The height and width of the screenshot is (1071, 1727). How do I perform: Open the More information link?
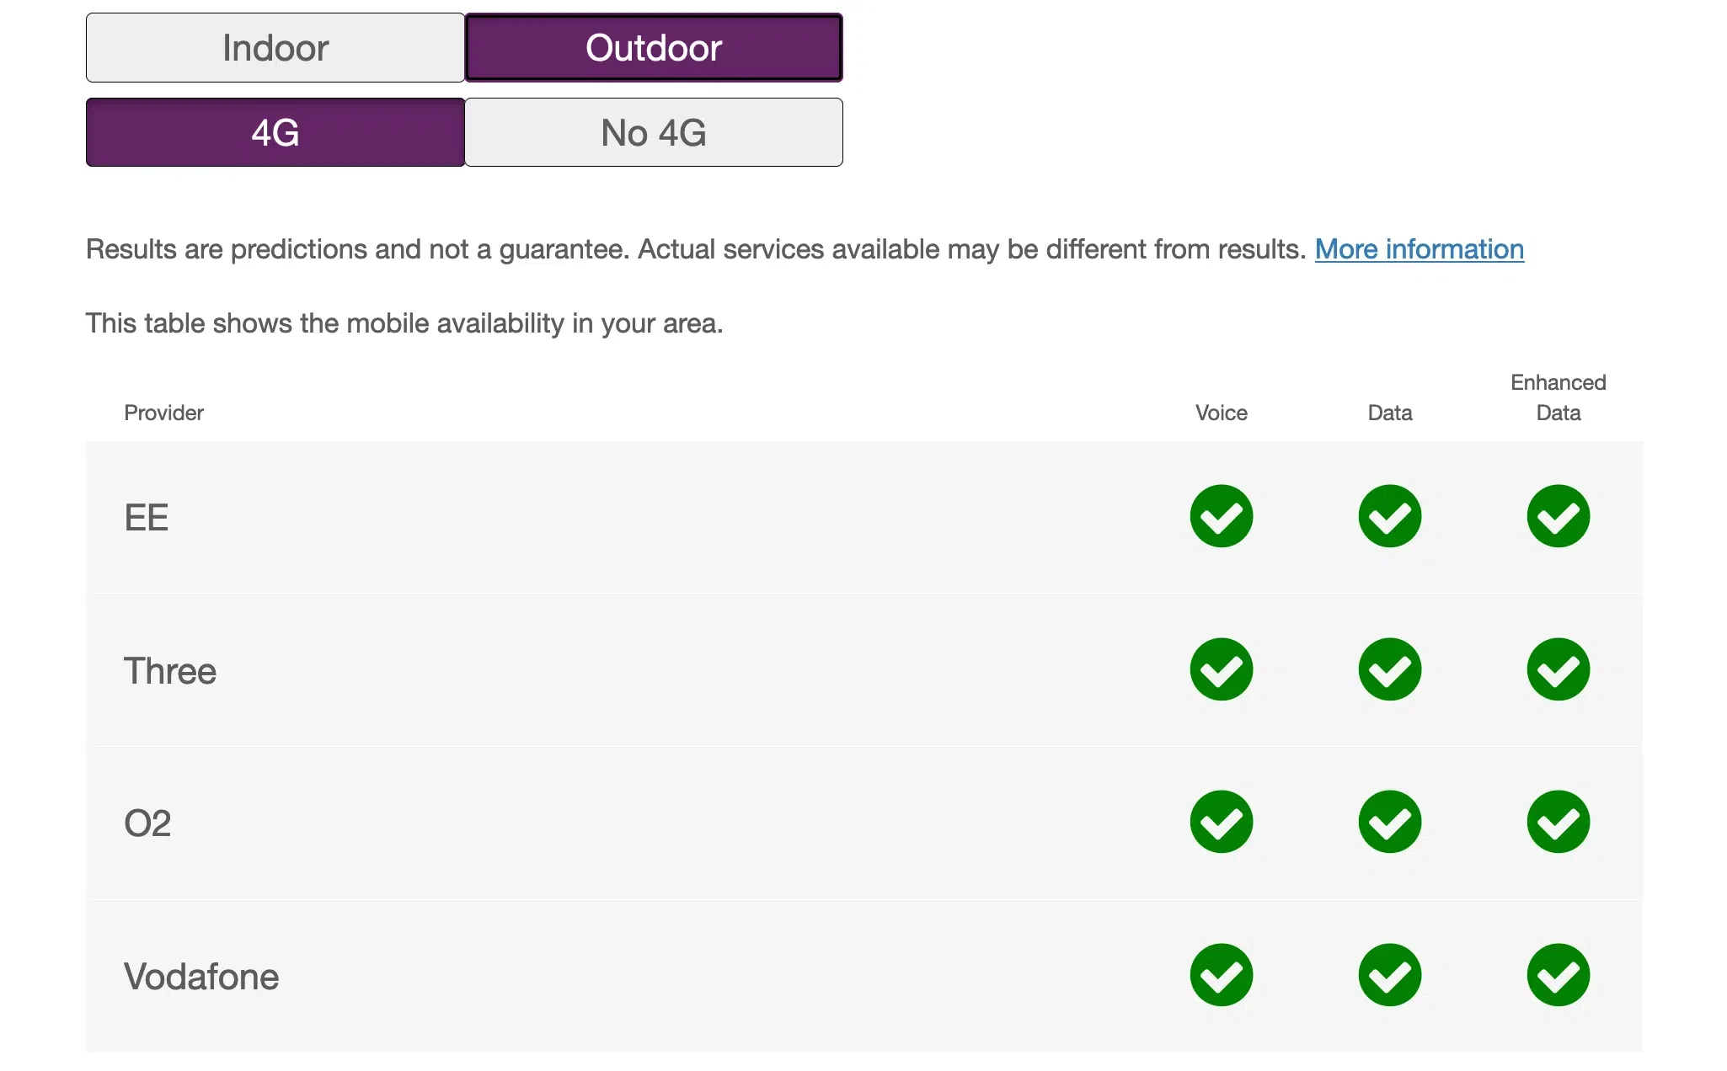[x=1419, y=249]
